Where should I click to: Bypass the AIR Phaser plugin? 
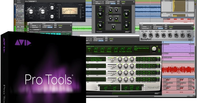[x=123, y=2]
